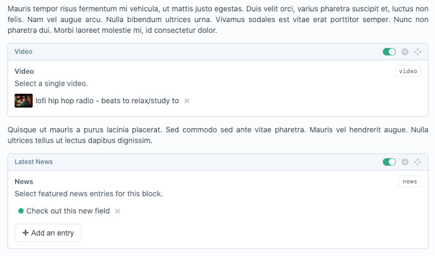Open settings gear of the Video block
435x256 pixels.
[x=404, y=52]
